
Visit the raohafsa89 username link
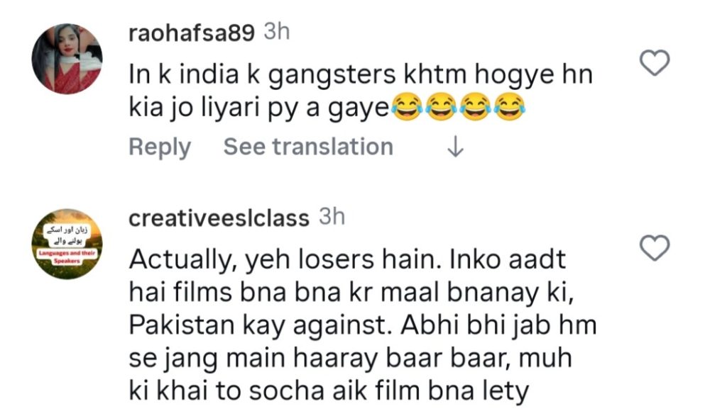click(192, 34)
